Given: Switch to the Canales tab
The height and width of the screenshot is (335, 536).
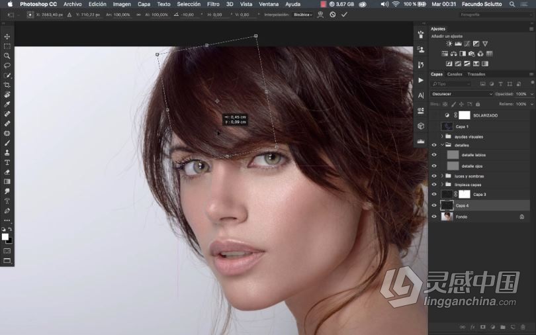Looking at the screenshot, I should 455,74.
